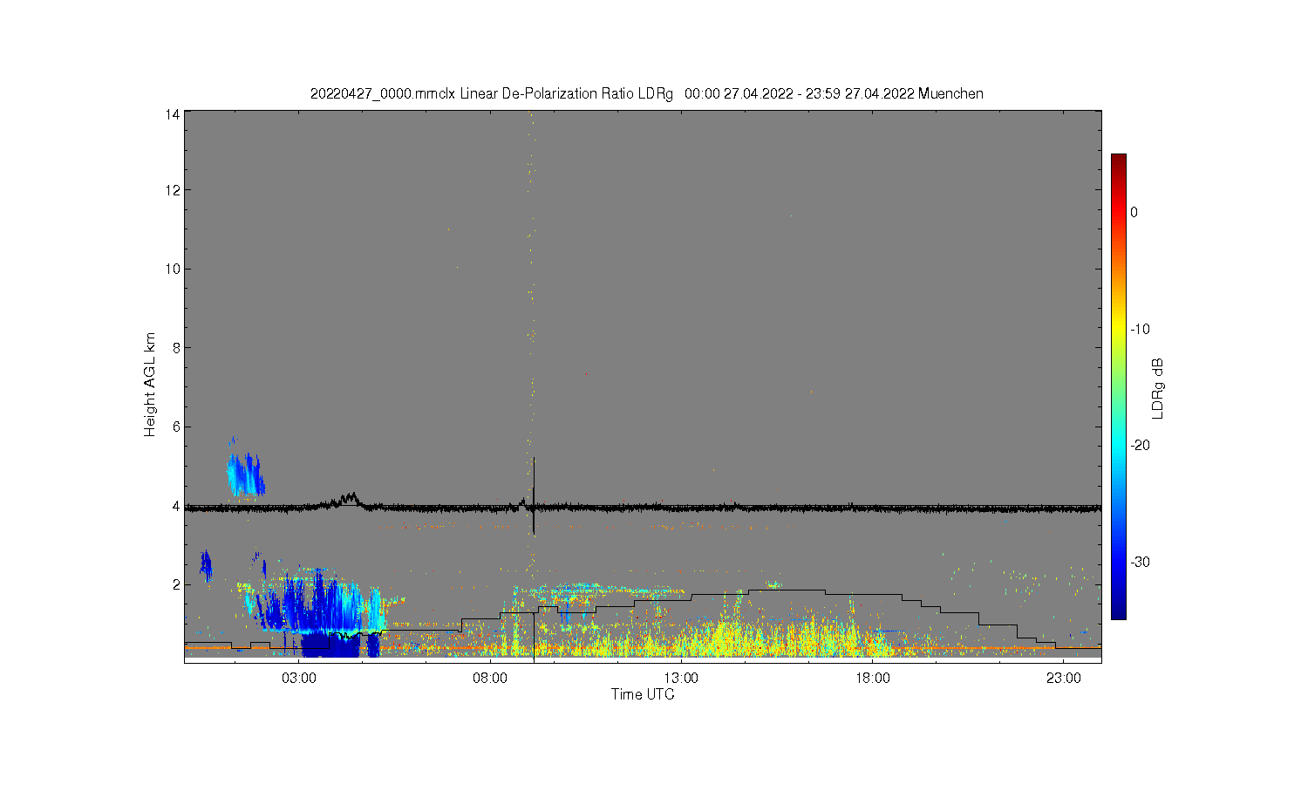Click the height tick label 4
The height and width of the screenshot is (785, 1308).
[176, 506]
